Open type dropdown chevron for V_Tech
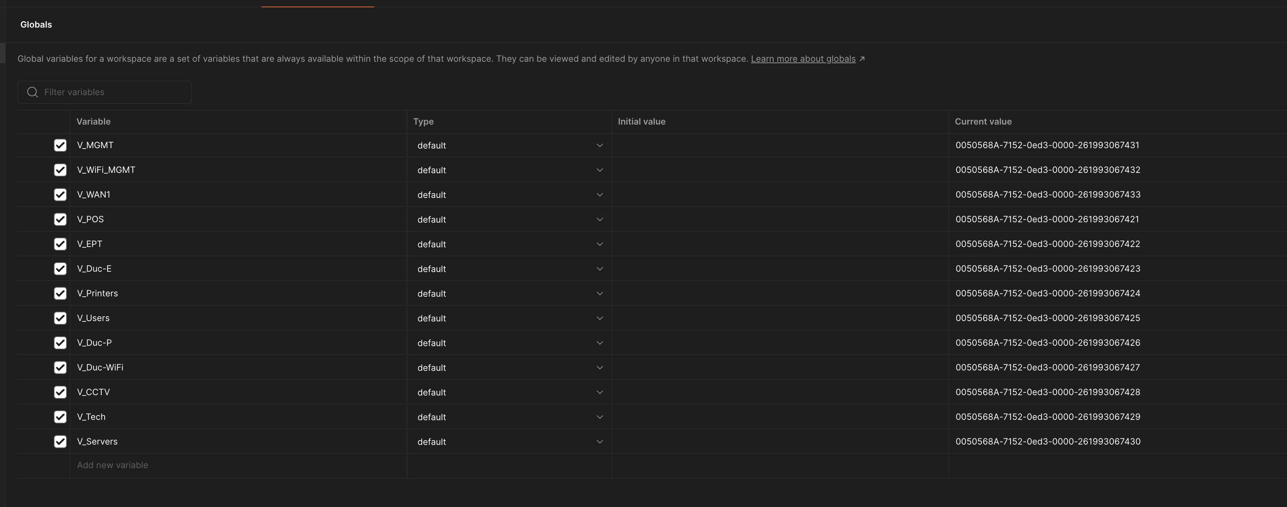This screenshot has width=1287, height=507. coord(600,417)
